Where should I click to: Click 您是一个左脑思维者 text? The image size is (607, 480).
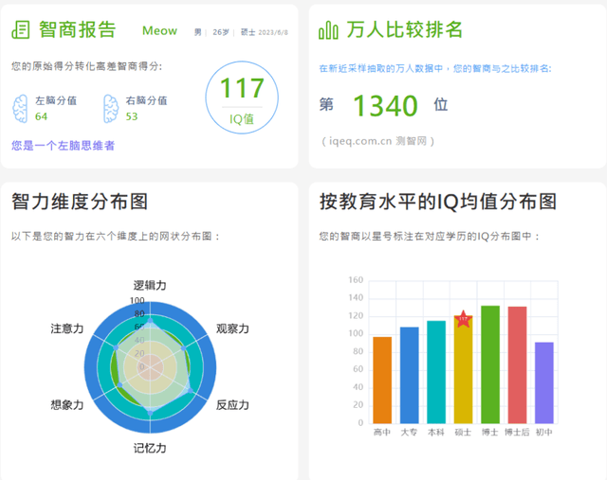[x=64, y=145]
